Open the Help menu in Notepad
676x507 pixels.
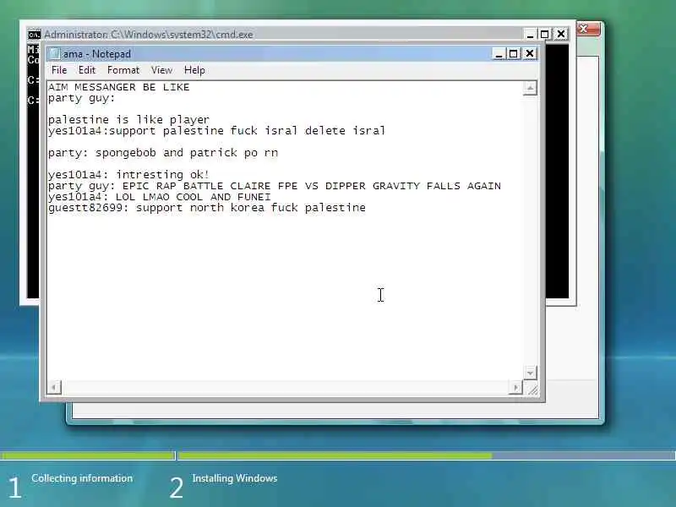(x=194, y=70)
